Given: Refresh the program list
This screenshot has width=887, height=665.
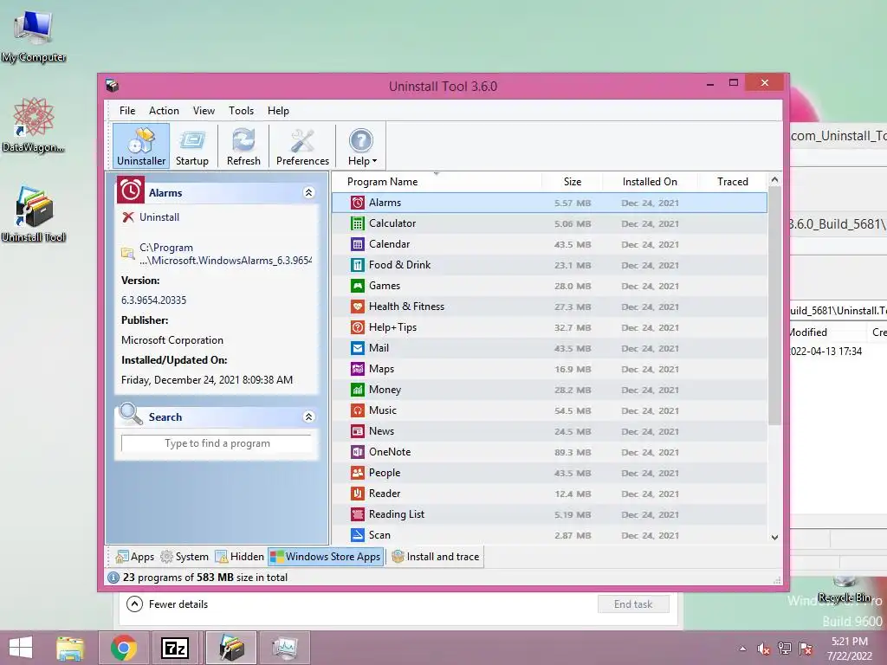Looking at the screenshot, I should (x=243, y=146).
